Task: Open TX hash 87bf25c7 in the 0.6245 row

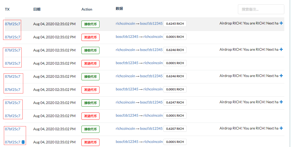Action: (12, 24)
